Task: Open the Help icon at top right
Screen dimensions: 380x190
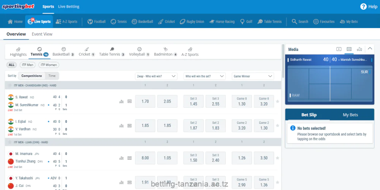Action: click(x=363, y=6)
